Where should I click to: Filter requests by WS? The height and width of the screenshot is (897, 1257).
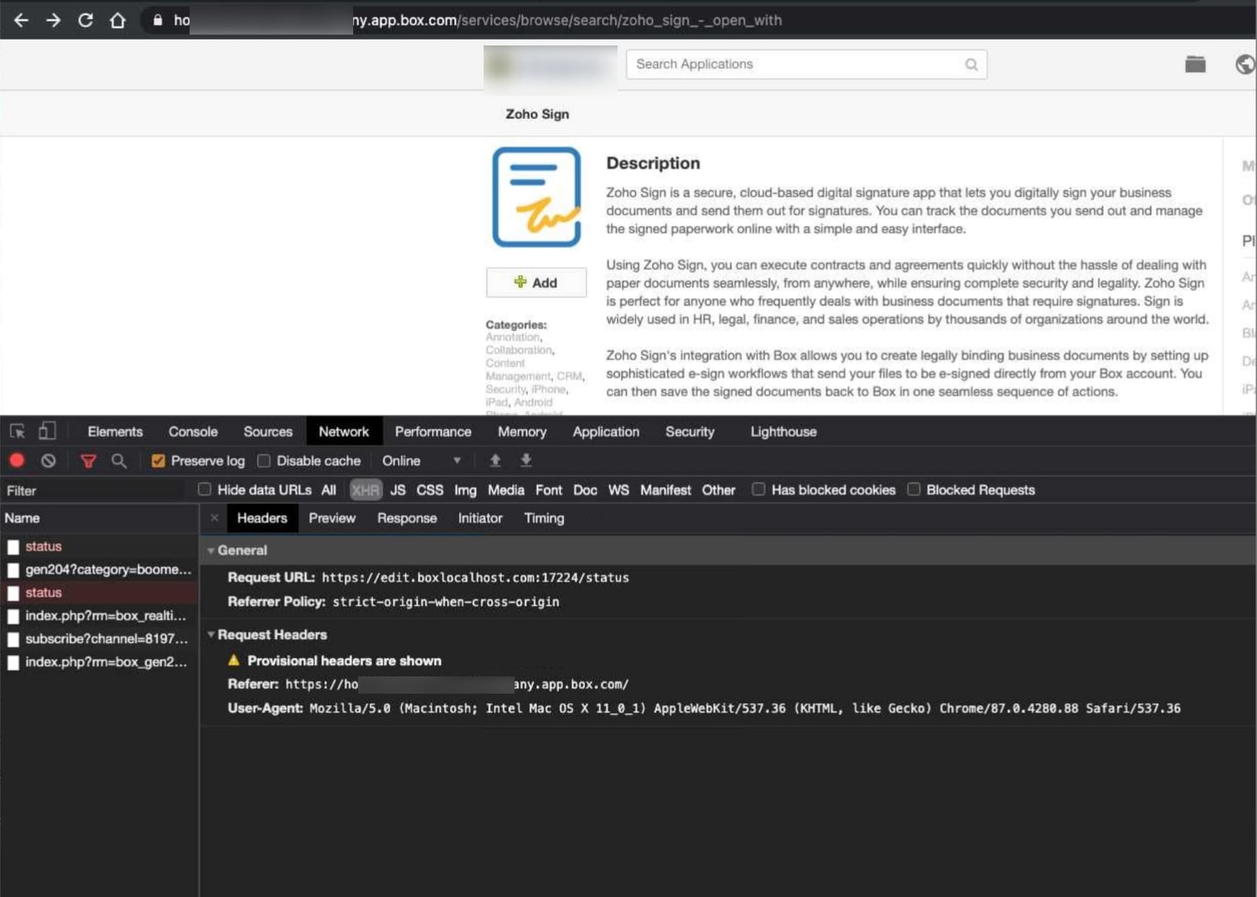618,490
